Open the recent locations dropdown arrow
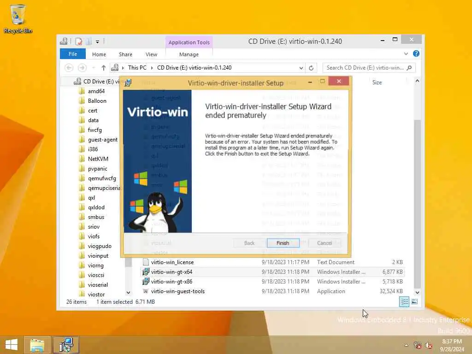Image resolution: width=472 pixels, height=354 pixels. [x=94, y=68]
